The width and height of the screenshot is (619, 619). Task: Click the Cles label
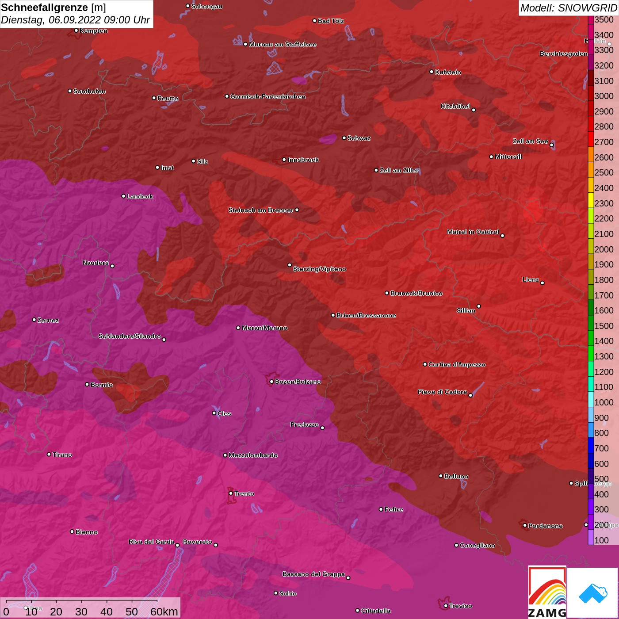pos(224,413)
